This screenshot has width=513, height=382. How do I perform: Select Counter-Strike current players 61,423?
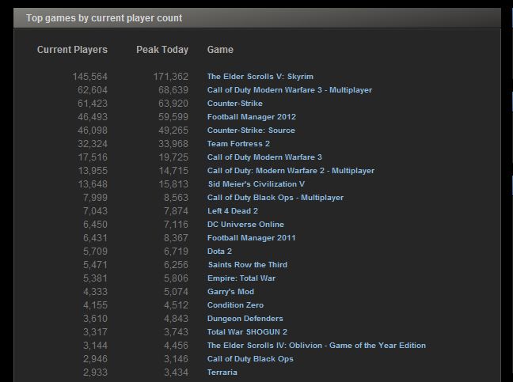93,104
